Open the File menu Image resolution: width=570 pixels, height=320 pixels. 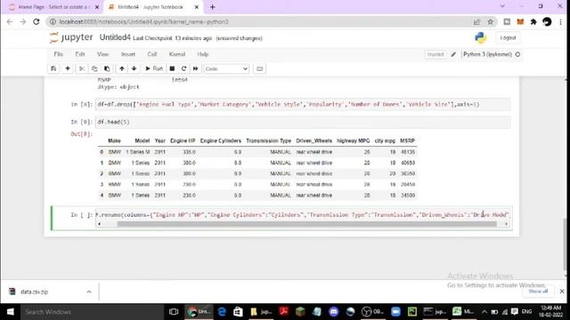point(59,54)
